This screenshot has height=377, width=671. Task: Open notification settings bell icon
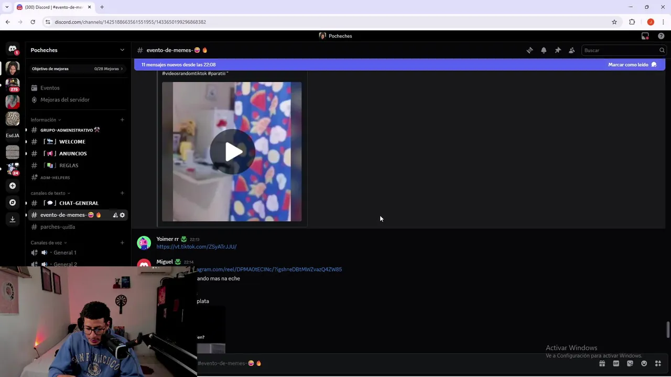coord(544,50)
